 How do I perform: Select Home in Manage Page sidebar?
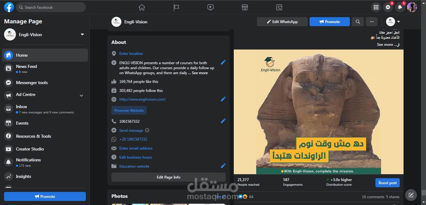click(45, 55)
